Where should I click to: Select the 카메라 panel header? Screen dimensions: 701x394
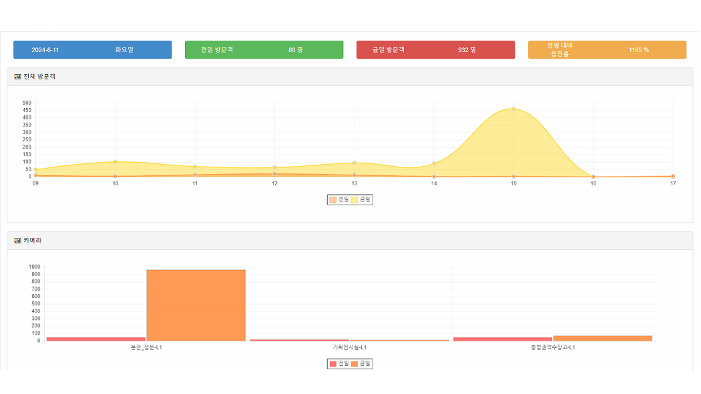[350, 241]
